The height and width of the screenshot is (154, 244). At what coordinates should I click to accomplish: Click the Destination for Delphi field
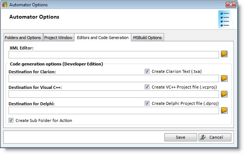114,110
